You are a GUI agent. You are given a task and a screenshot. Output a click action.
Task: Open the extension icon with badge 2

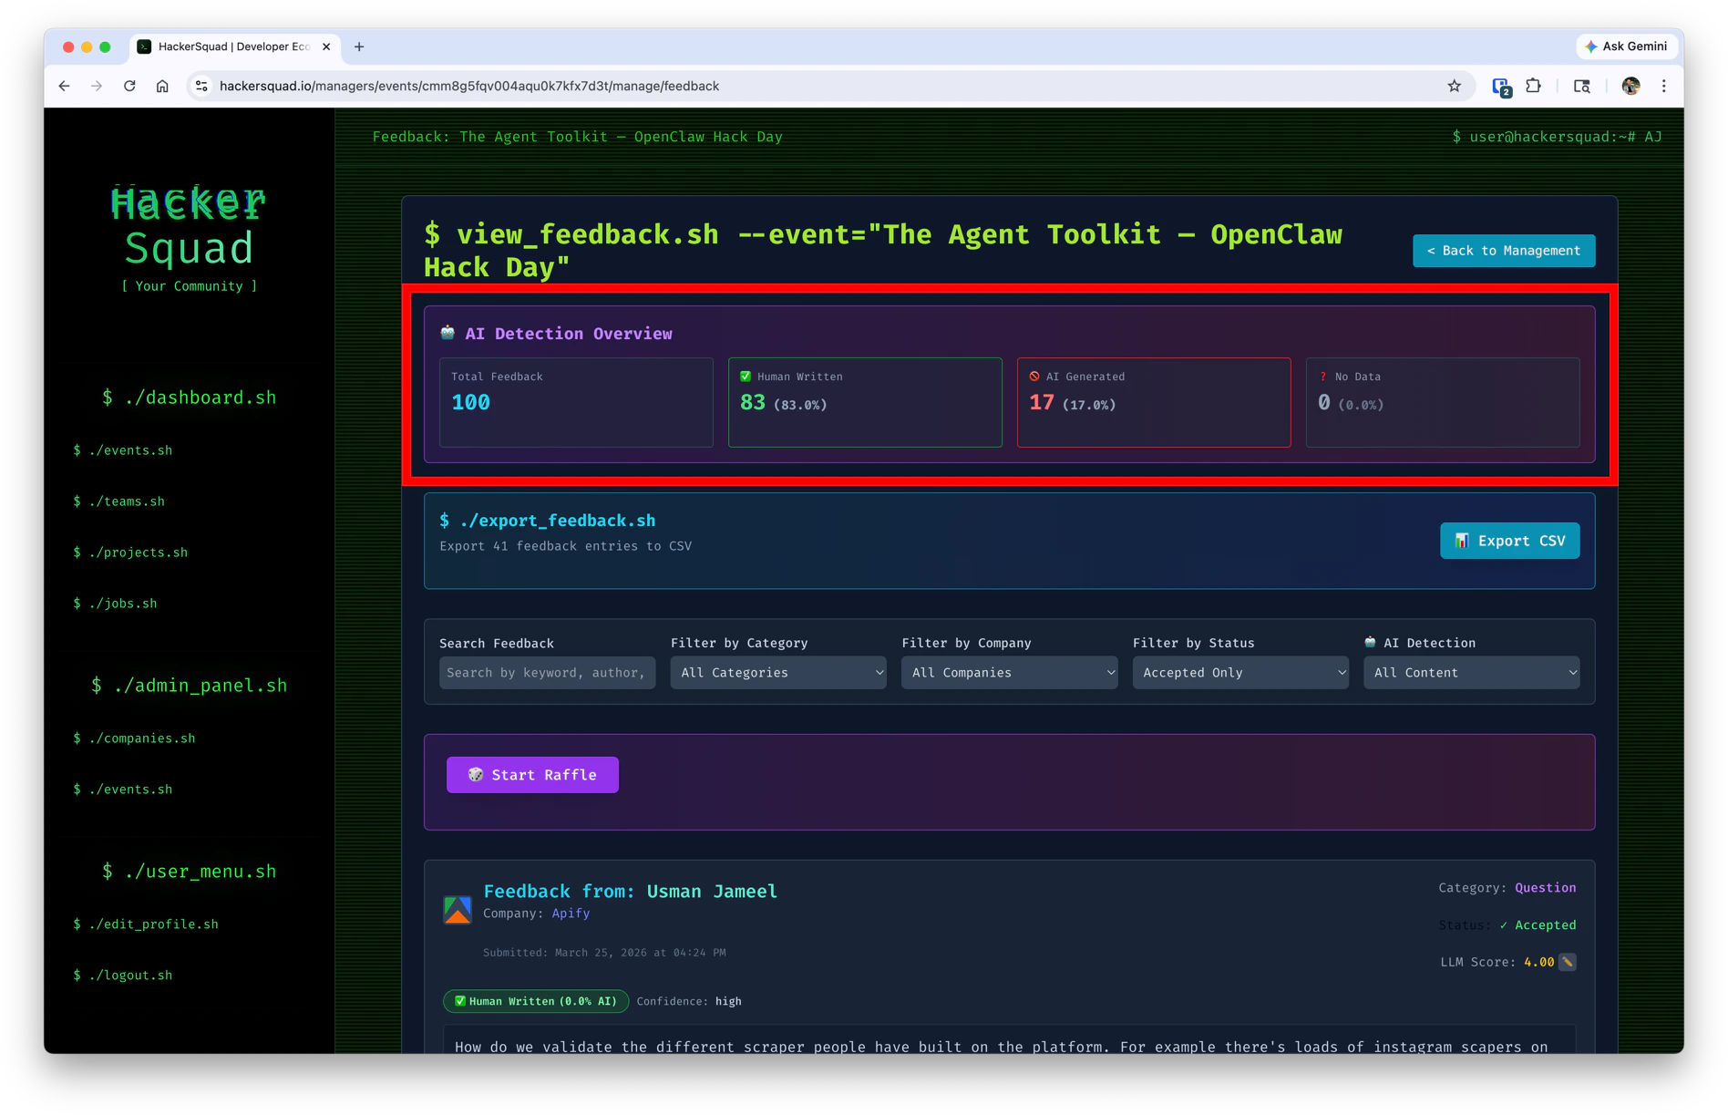[1501, 87]
